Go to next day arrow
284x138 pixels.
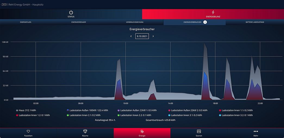[x=153, y=36]
